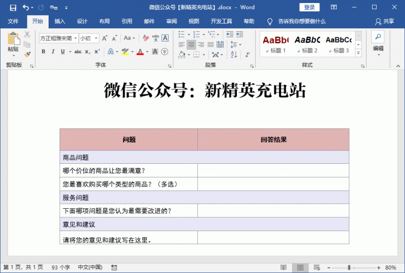Viewport: 405px width, 273px height.
Task: Justify the text
Action: 211,44
